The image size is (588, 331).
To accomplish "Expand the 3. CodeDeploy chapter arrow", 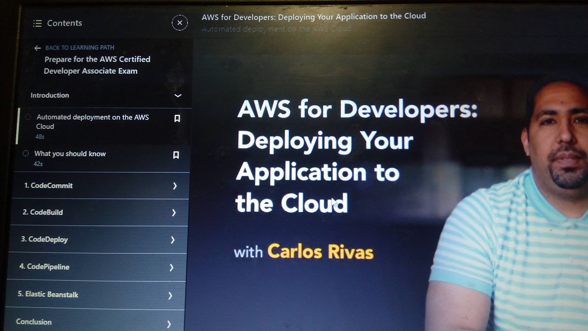I will 173,240.
